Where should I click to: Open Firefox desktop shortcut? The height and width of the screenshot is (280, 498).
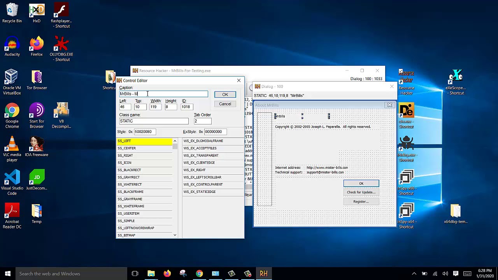(37, 47)
